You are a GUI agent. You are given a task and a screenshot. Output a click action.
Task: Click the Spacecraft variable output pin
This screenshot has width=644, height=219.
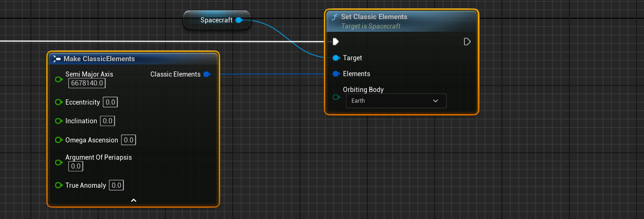[x=239, y=20]
